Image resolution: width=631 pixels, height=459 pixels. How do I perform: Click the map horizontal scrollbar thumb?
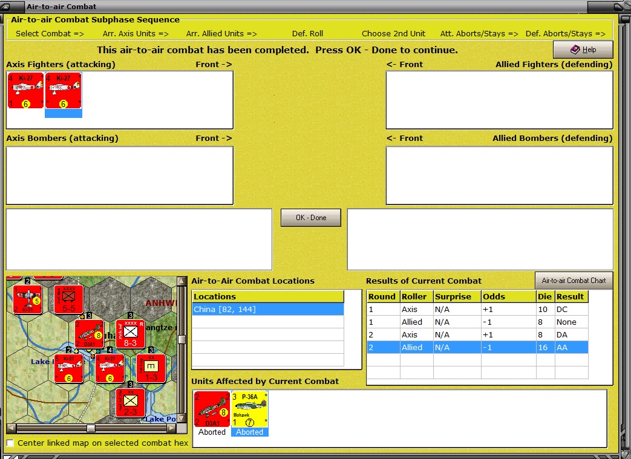[91, 428]
